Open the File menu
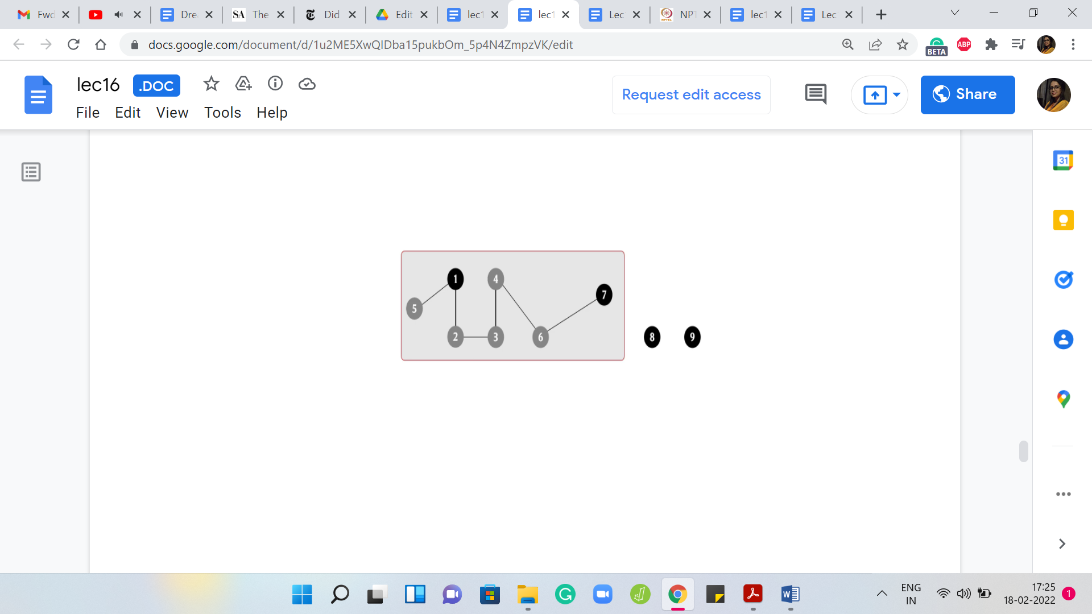This screenshot has height=614, width=1092. tap(88, 113)
